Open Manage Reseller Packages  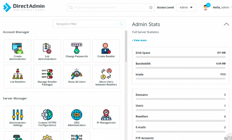pos(47,76)
